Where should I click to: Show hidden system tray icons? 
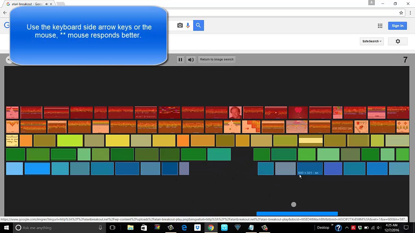coord(347,228)
